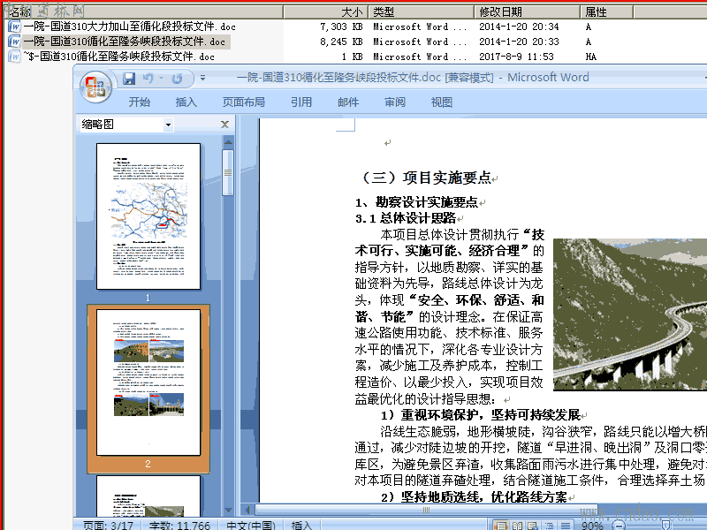Image resolution: width=707 pixels, height=530 pixels.
Task: Click subheading 2）坚持地质选线，优化路线方案
Action: pyautogui.click(x=474, y=497)
